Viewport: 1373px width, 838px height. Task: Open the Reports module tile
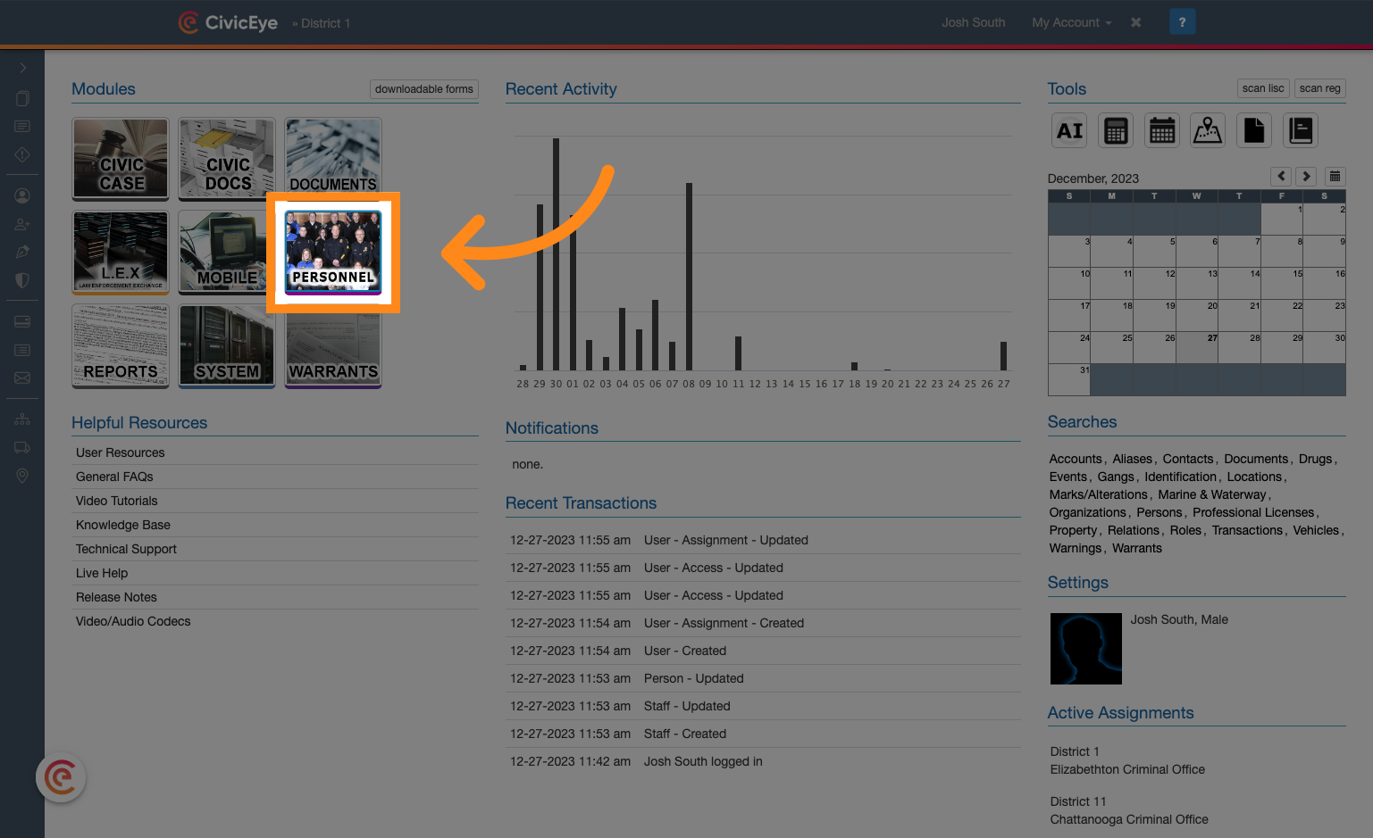pyautogui.click(x=121, y=345)
